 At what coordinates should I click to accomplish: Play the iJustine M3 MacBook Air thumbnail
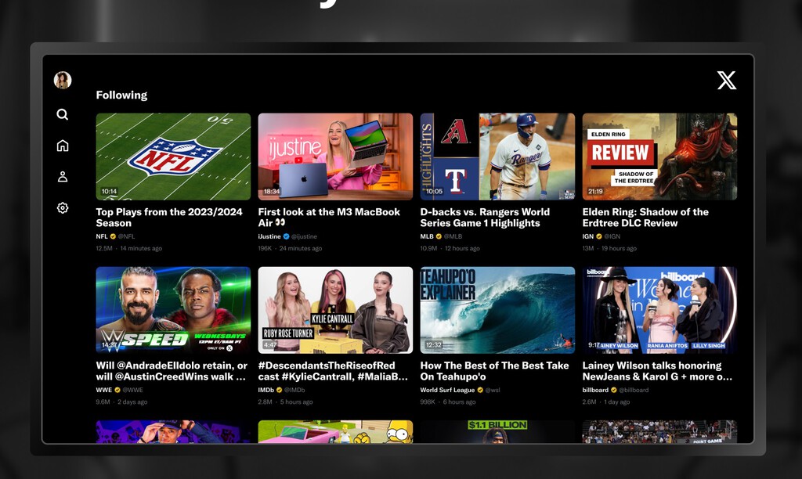pos(335,157)
